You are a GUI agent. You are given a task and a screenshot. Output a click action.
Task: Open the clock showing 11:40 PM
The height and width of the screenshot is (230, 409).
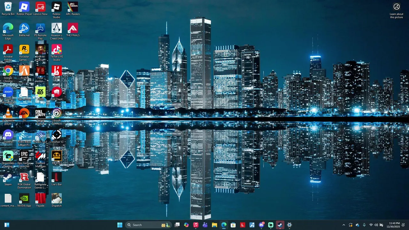(393, 225)
